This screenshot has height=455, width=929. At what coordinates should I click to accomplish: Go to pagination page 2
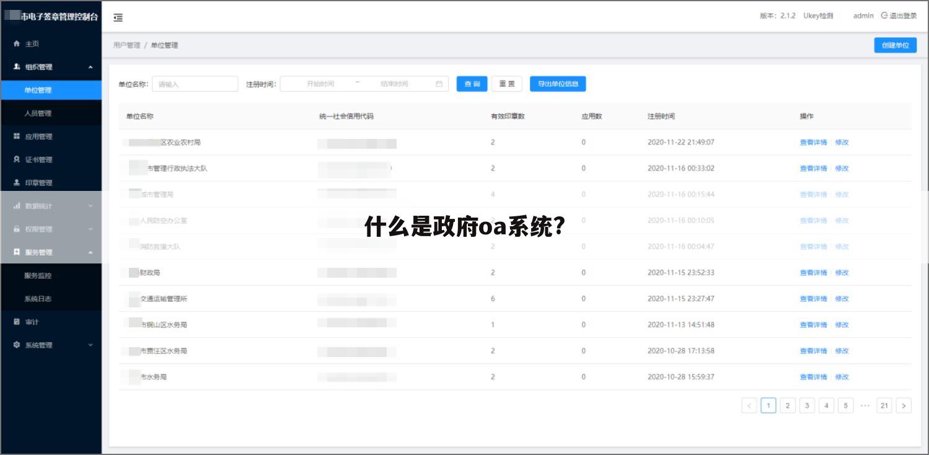coord(788,406)
